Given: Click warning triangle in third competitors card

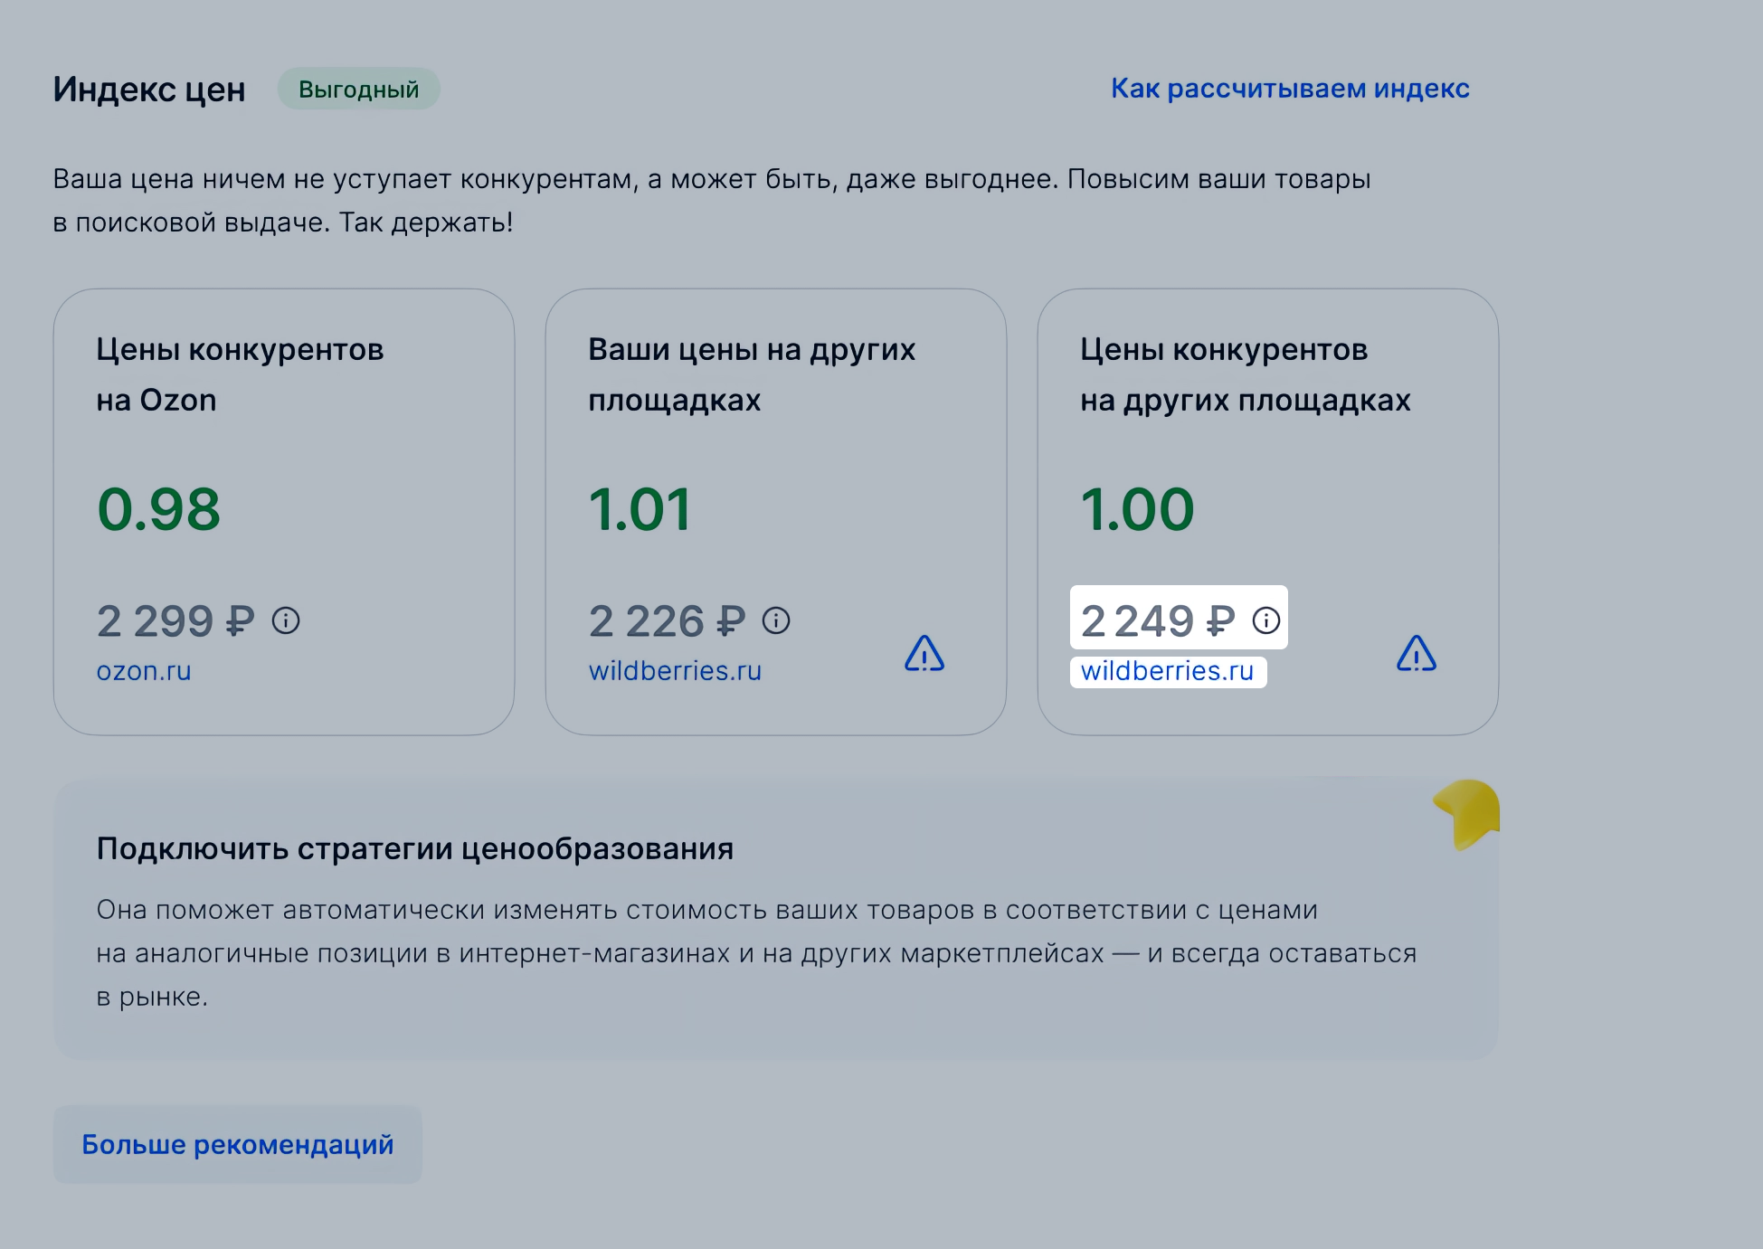Looking at the screenshot, I should coord(1416,654).
